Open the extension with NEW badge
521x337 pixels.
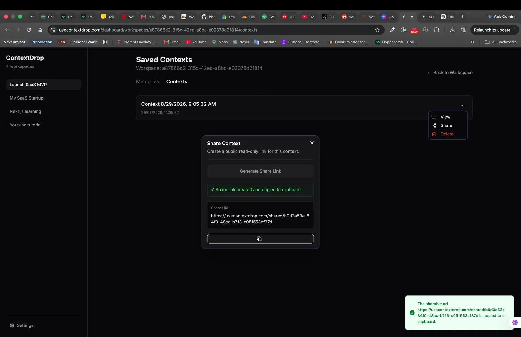tap(414, 30)
